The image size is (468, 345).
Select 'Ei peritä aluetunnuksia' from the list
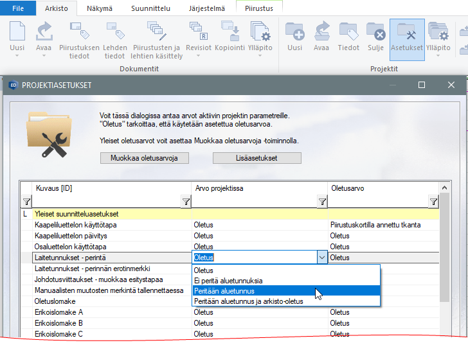click(x=228, y=281)
